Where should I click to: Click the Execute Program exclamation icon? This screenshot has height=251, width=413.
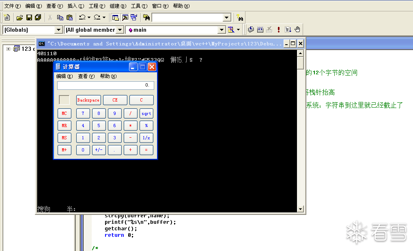[279, 30]
